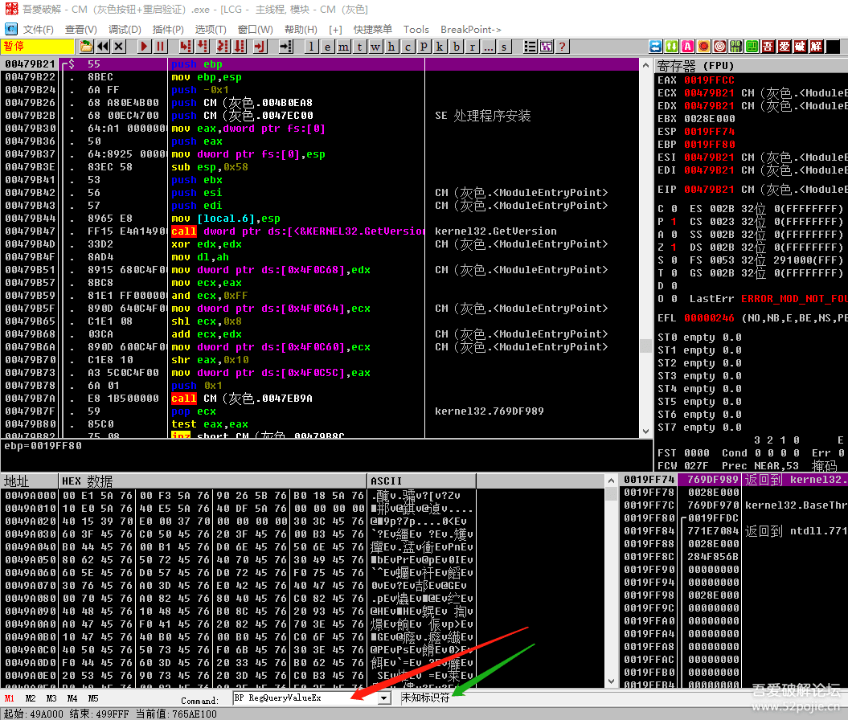This screenshot has height=720, width=848.
Task: Open the Log window 'l' button
Action: click(x=312, y=47)
